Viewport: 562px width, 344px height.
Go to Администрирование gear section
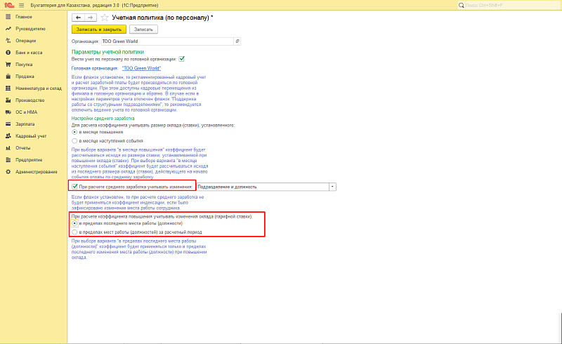coord(36,171)
